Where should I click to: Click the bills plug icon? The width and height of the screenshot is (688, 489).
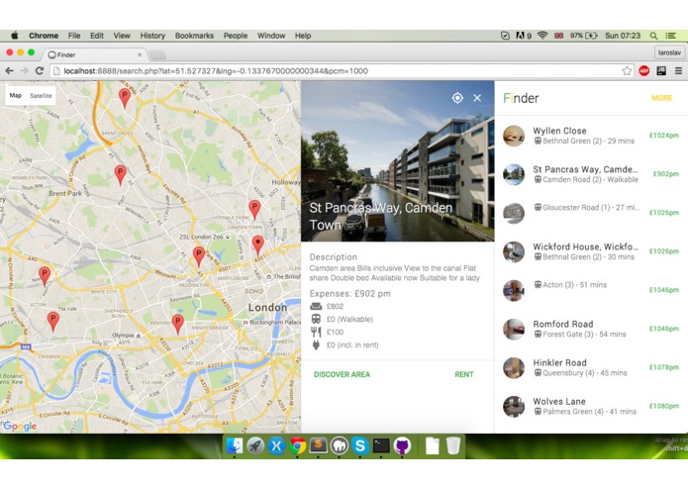pos(316,344)
